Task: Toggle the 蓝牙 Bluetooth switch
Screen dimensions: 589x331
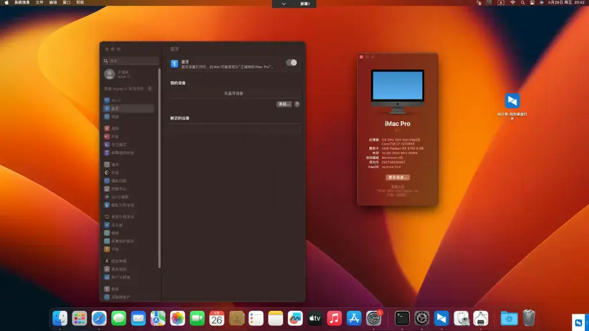Action: pyautogui.click(x=292, y=63)
